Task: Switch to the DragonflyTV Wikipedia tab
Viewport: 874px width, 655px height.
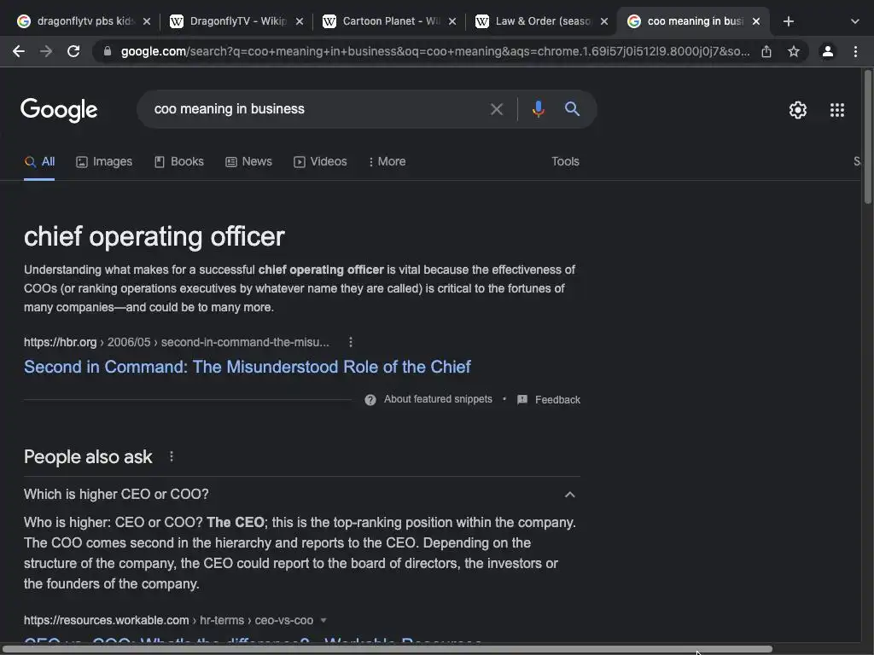Action: pyautogui.click(x=237, y=21)
